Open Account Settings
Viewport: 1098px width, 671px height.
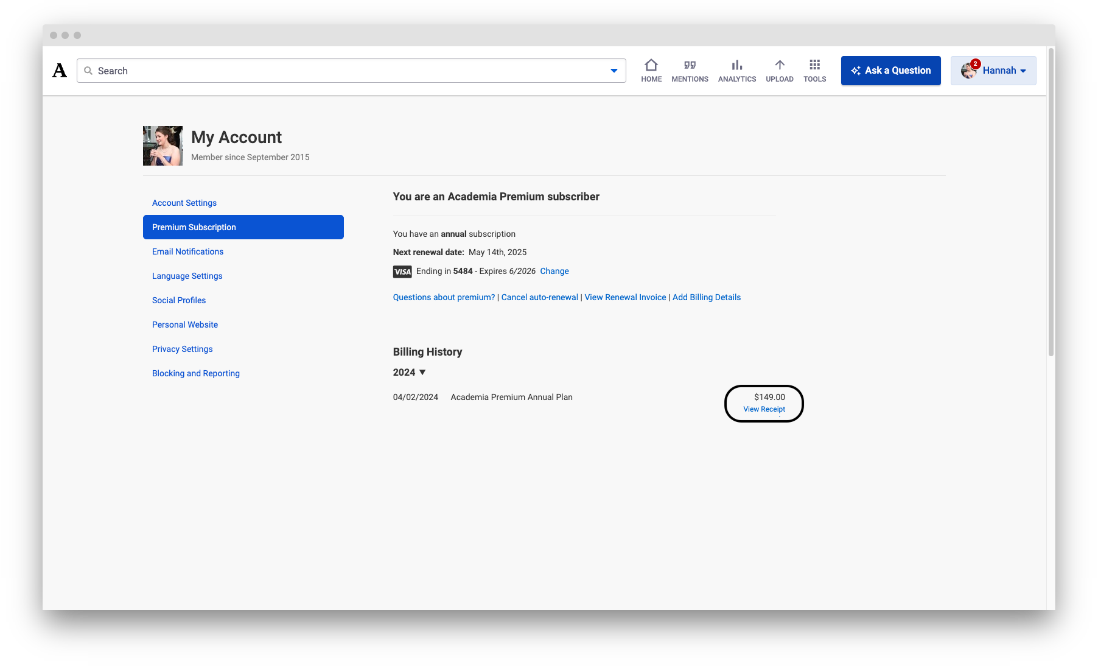pyautogui.click(x=184, y=203)
